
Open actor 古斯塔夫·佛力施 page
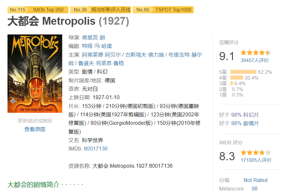pyautogui.click(x=145, y=55)
